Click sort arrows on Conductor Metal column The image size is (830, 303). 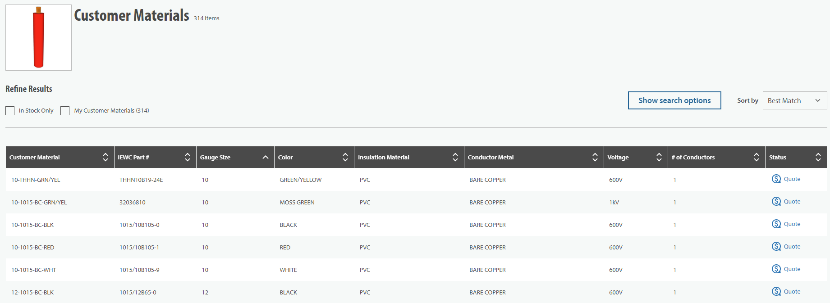595,157
